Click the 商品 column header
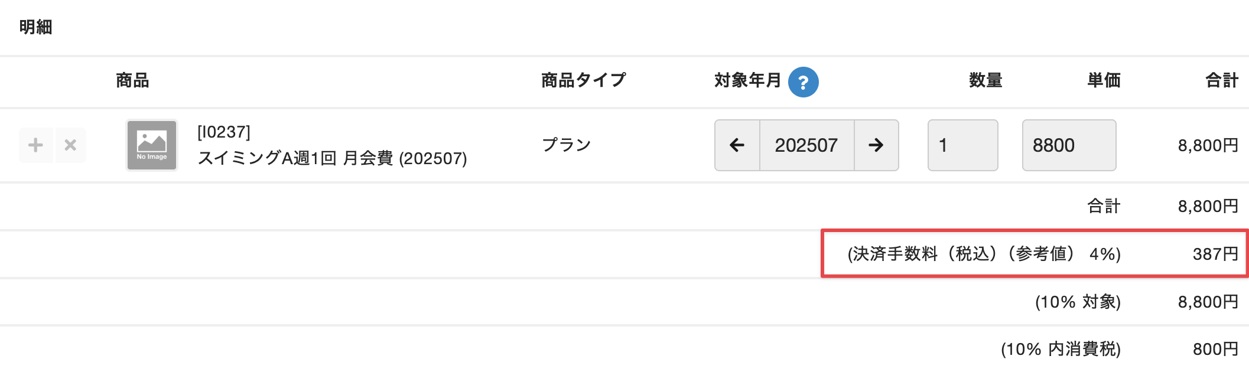Screen dimensions: 1249x372 pyautogui.click(x=132, y=80)
